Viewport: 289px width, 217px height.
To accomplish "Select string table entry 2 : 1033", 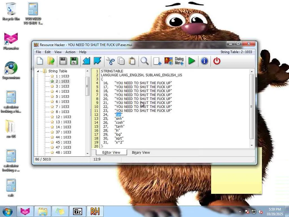I will pyautogui.click(x=62, y=81).
